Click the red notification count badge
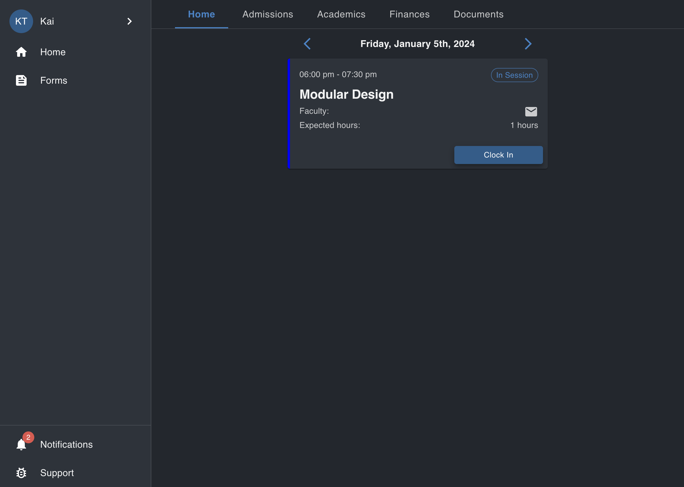 28,437
